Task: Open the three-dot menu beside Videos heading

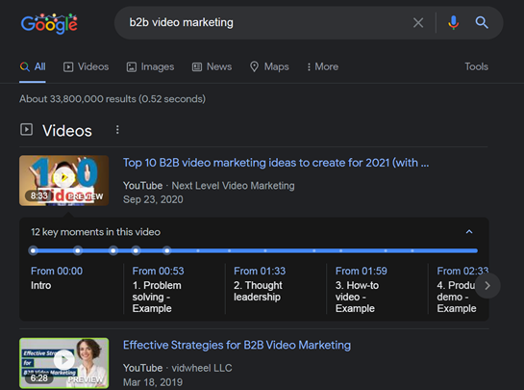Action: click(117, 130)
